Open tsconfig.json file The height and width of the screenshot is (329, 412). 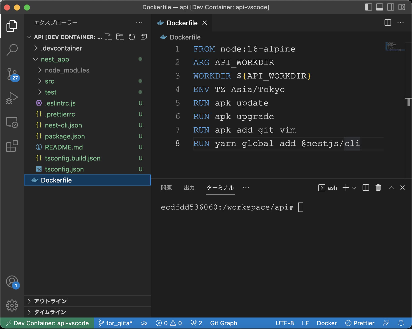coord(87,169)
